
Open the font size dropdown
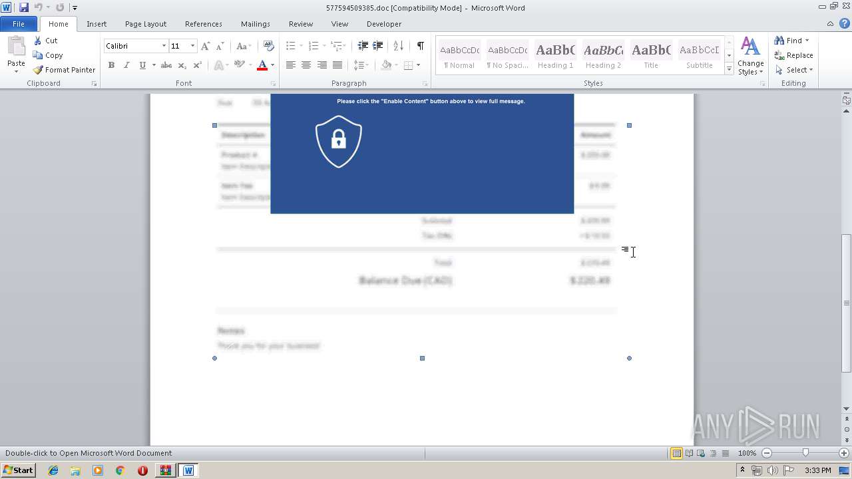point(193,46)
